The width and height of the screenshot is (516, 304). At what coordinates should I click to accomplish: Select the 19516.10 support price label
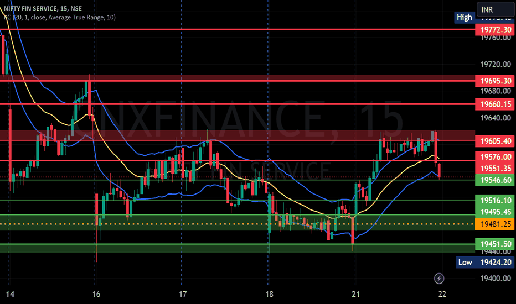(496, 201)
